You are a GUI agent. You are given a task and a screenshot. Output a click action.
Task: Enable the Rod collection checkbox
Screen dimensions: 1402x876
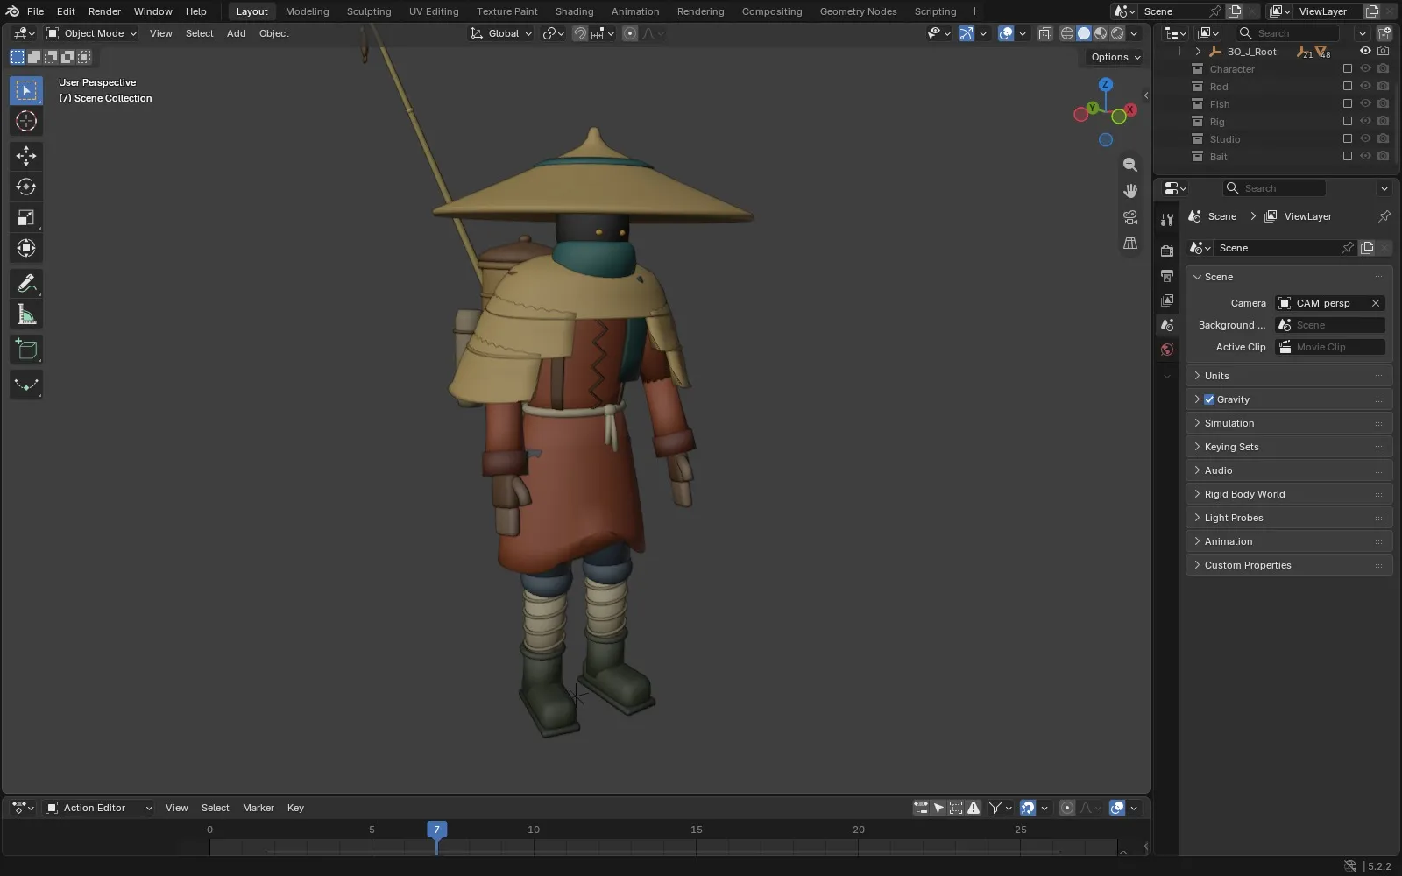coord(1348,87)
